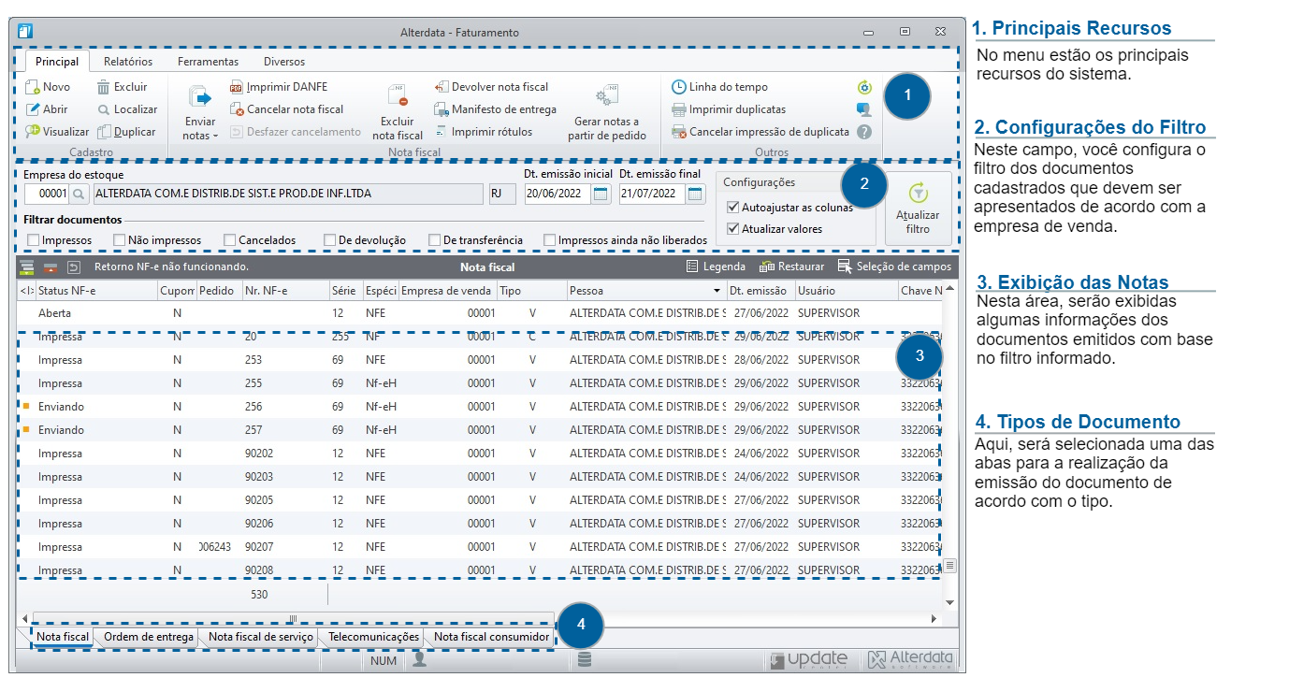Viewport: 1289px width, 692px height.
Task: Expand the Enviar notas dropdown
Action: pos(200,112)
